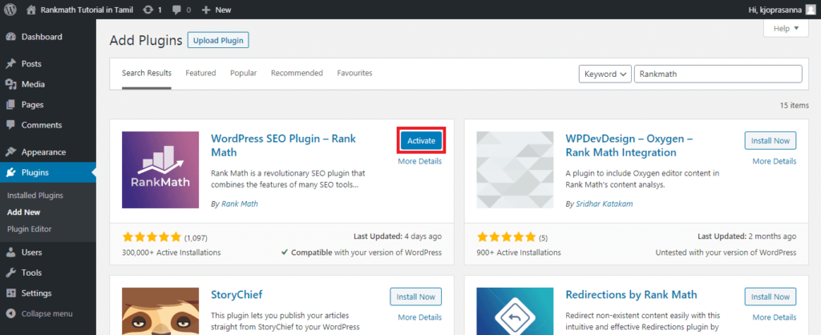The height and width of the screenshot is (335, 821).
Task: Click the Tools wrench icon
Action: (x=10, y=272)
